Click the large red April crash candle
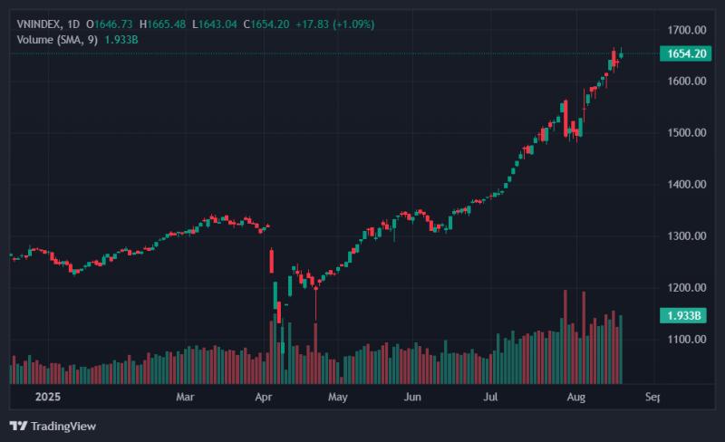The image size is (725, 442). pyautogui.click(x=271, y=261)
